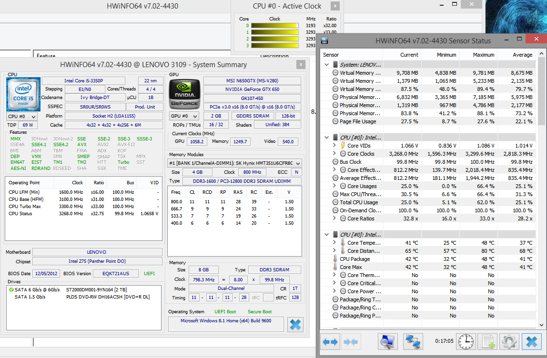Open the memory module BANK 1 dropdown
Viewport: 547px width, 358px height.
coord(234,163)
